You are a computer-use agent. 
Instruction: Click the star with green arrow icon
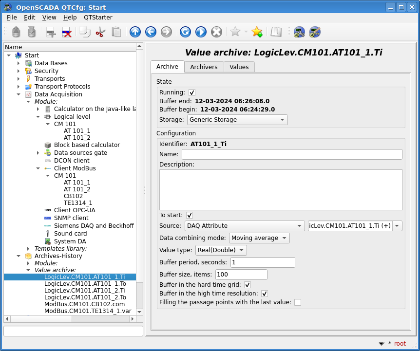coord(257,32)
